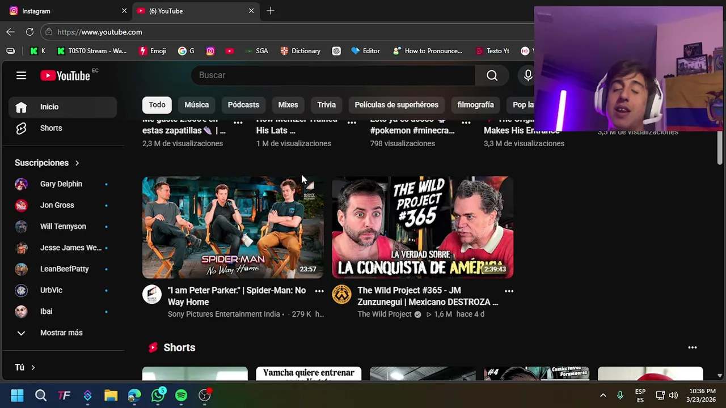
Task: Visit Sony Pictures Entertainment India channel link
Action: pos(224,314)
